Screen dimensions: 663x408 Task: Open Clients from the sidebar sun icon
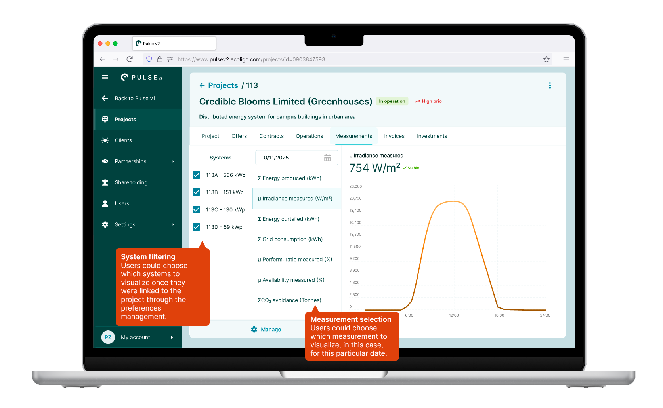point(105,140)
